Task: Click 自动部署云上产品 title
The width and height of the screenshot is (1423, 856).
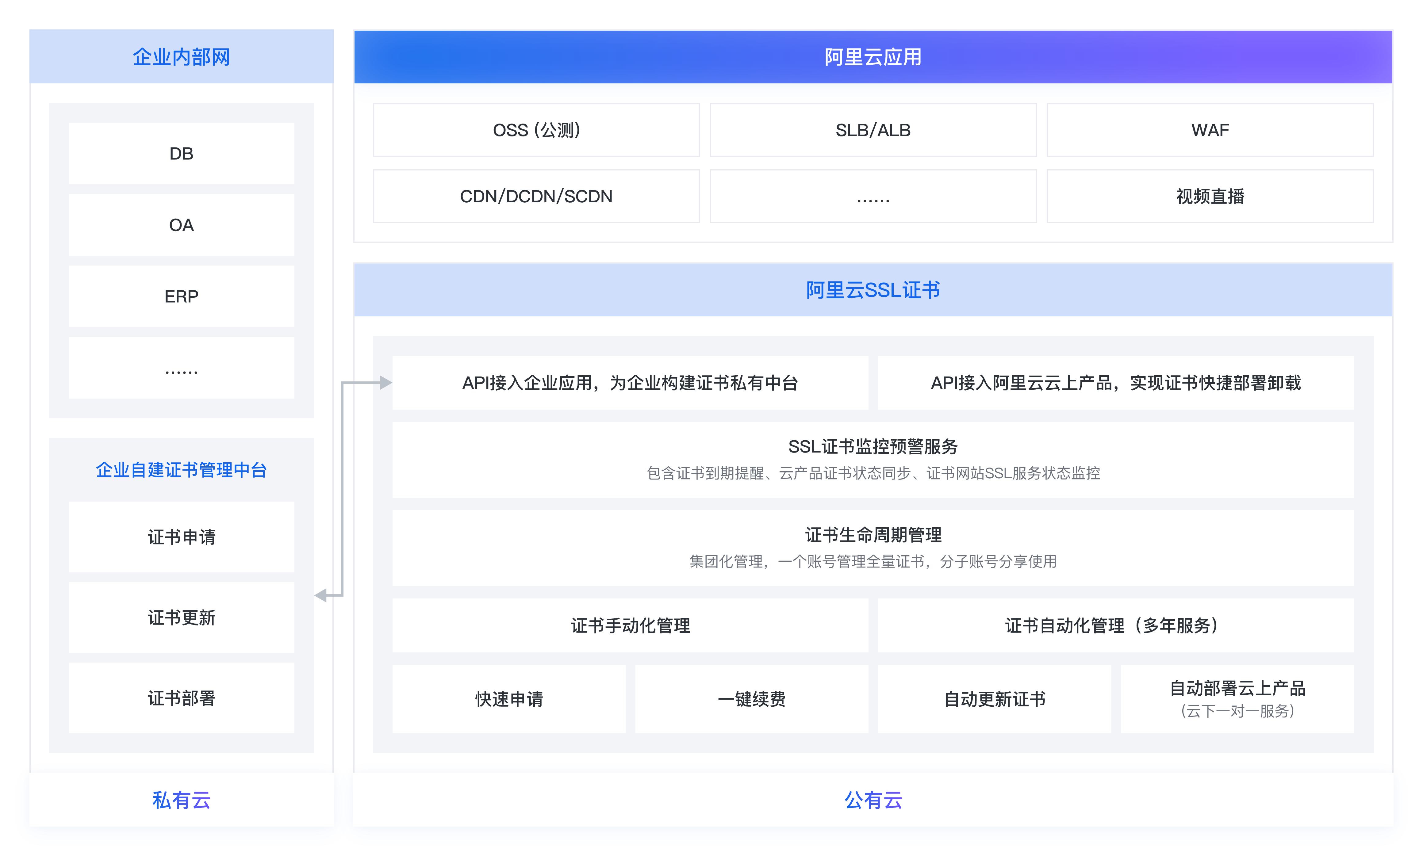Action: (1237, 688)
